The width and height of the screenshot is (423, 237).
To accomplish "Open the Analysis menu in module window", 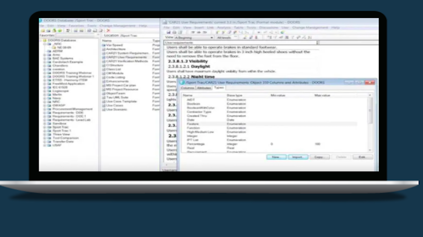I will pyautogui.click(x=224, y=27).
